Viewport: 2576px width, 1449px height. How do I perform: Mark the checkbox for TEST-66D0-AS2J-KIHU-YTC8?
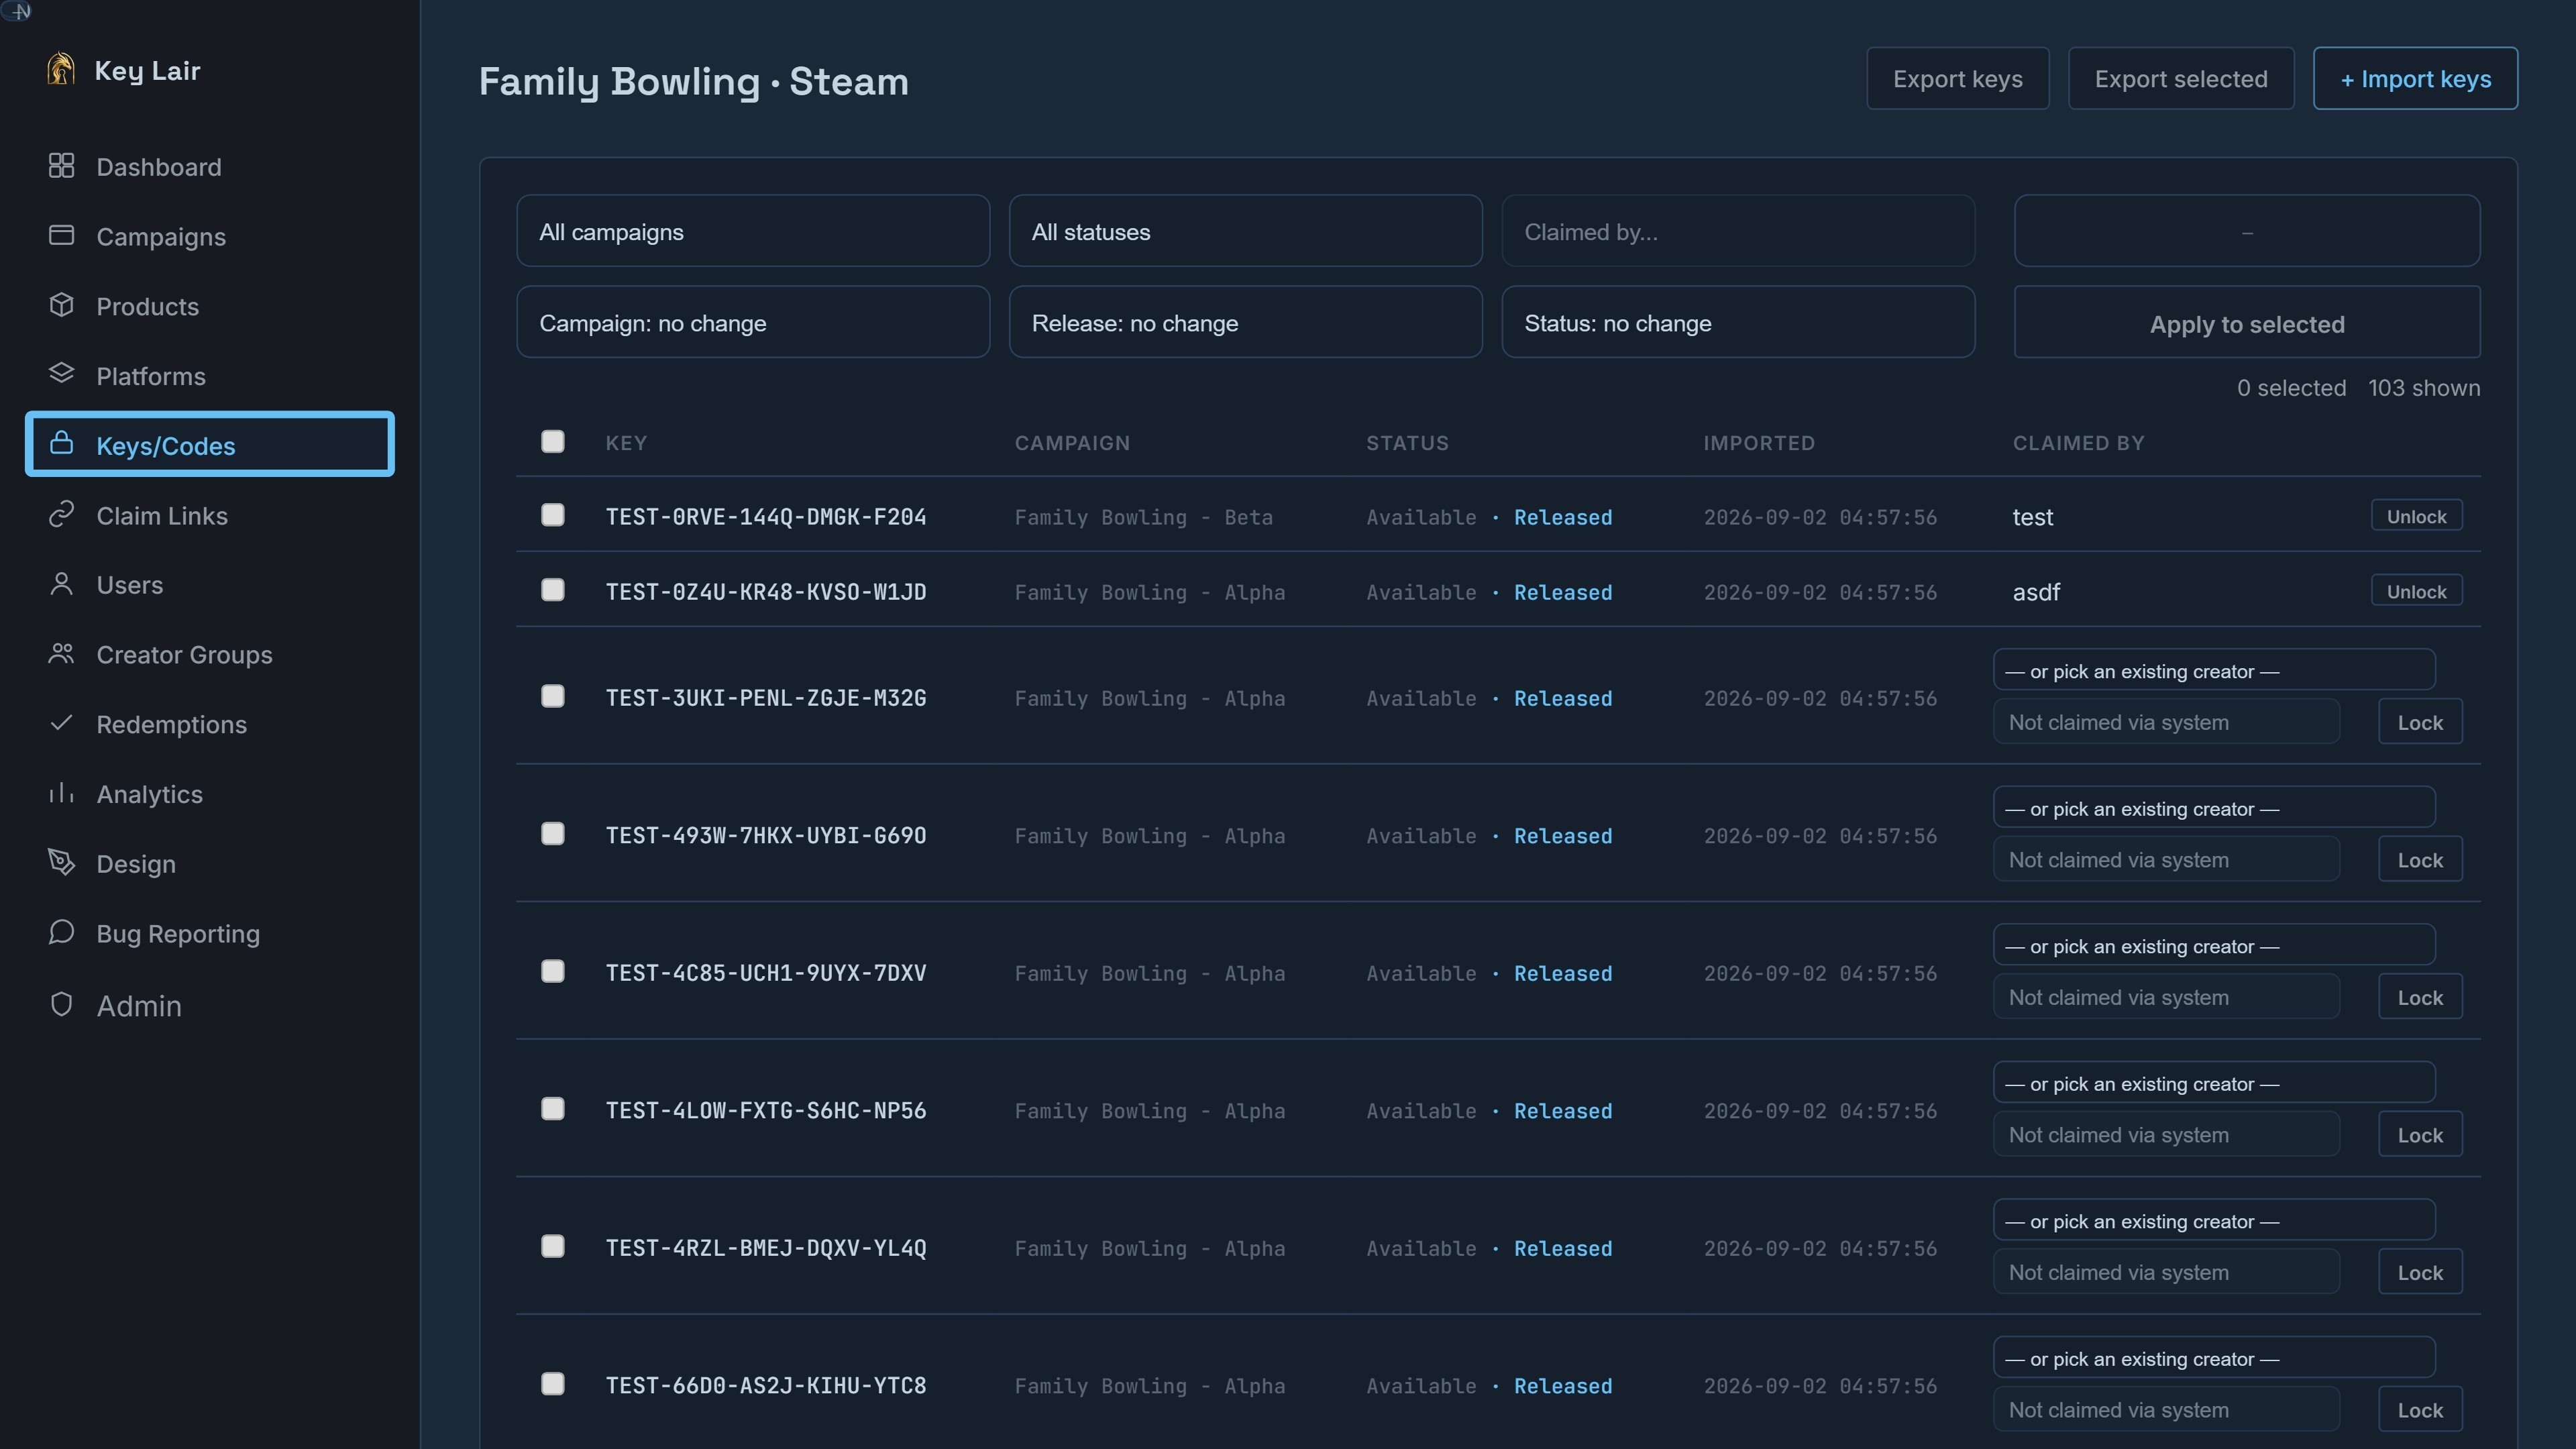(552, 1384)
